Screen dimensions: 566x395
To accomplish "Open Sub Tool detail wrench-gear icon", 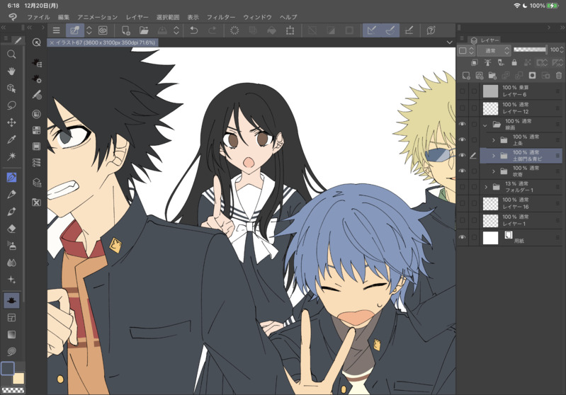I will tap(36, 79).
